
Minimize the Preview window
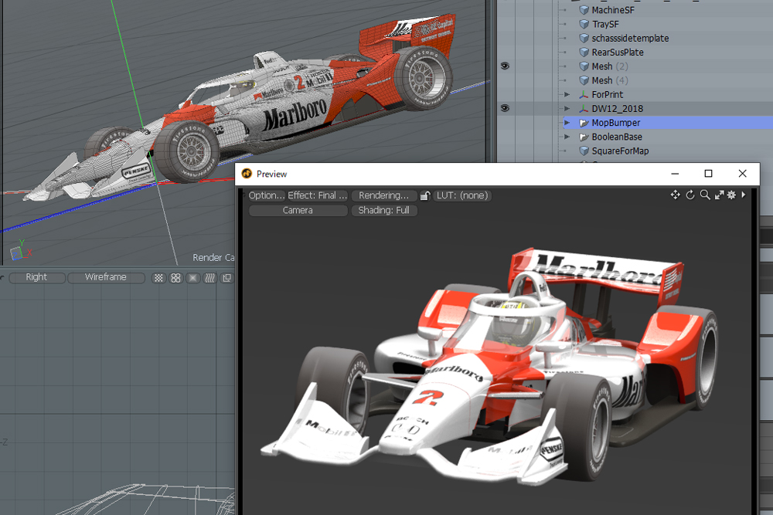675,174
